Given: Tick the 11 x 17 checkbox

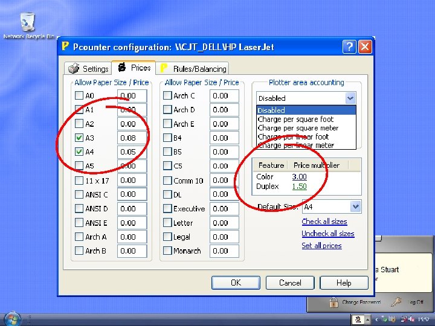Looking at the screenshot, I should pyautogui.click(x=79, y=181).
